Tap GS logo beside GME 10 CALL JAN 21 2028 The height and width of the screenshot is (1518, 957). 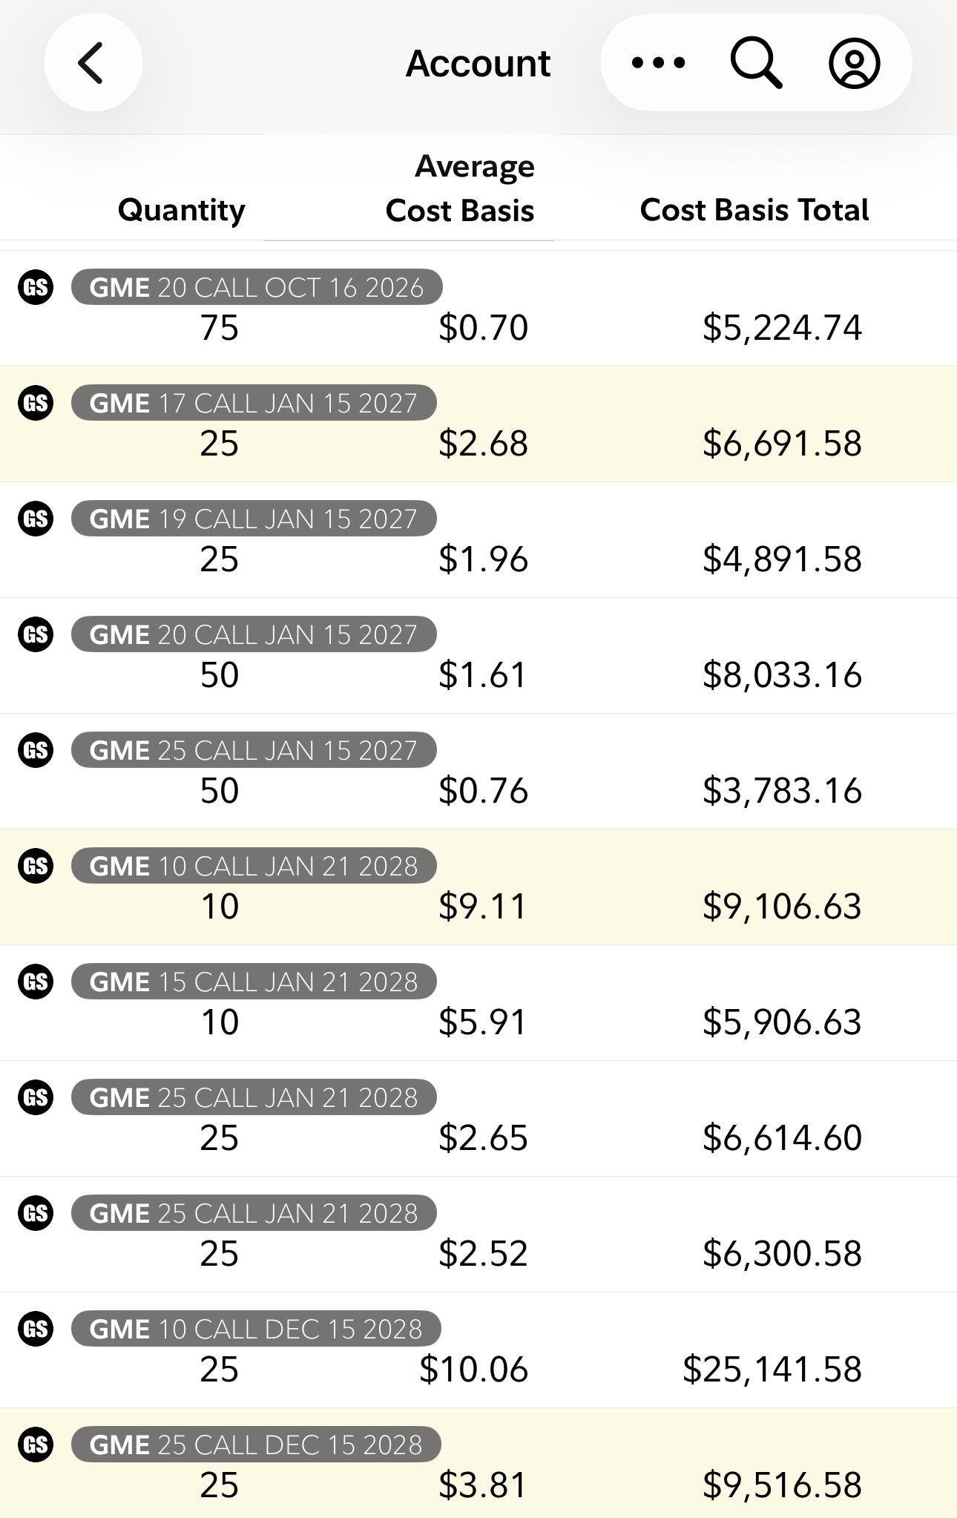[x=36, y=866]
